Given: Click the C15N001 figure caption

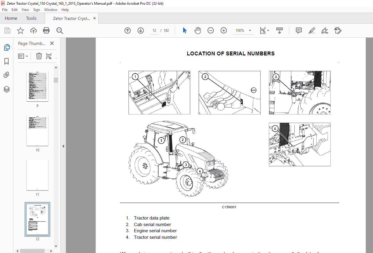Looking at the screenshot, I should click(229, 207).
